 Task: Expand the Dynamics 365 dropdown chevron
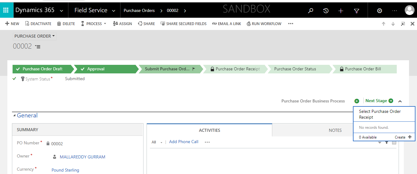click(62, 11)
